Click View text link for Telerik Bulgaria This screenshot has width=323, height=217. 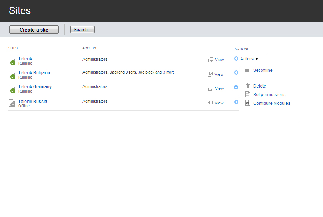219,74
